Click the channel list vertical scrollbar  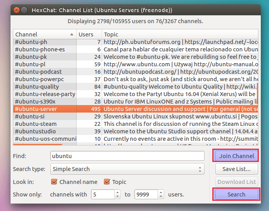(x=257, y=94)
